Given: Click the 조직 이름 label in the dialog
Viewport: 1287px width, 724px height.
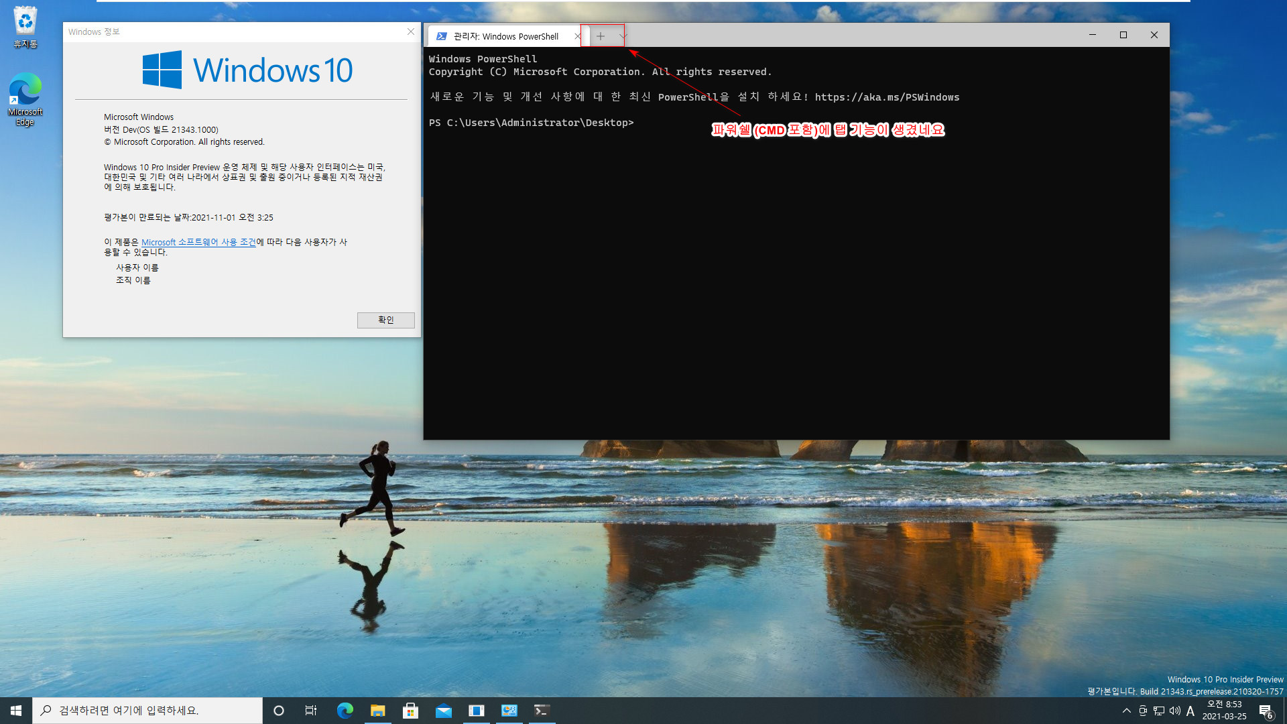Looking at the screenshot, I should 133,280.
